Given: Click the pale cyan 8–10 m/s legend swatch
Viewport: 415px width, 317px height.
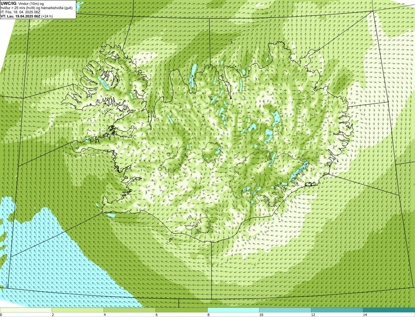Looking at the screenshot, I should 233,310.
